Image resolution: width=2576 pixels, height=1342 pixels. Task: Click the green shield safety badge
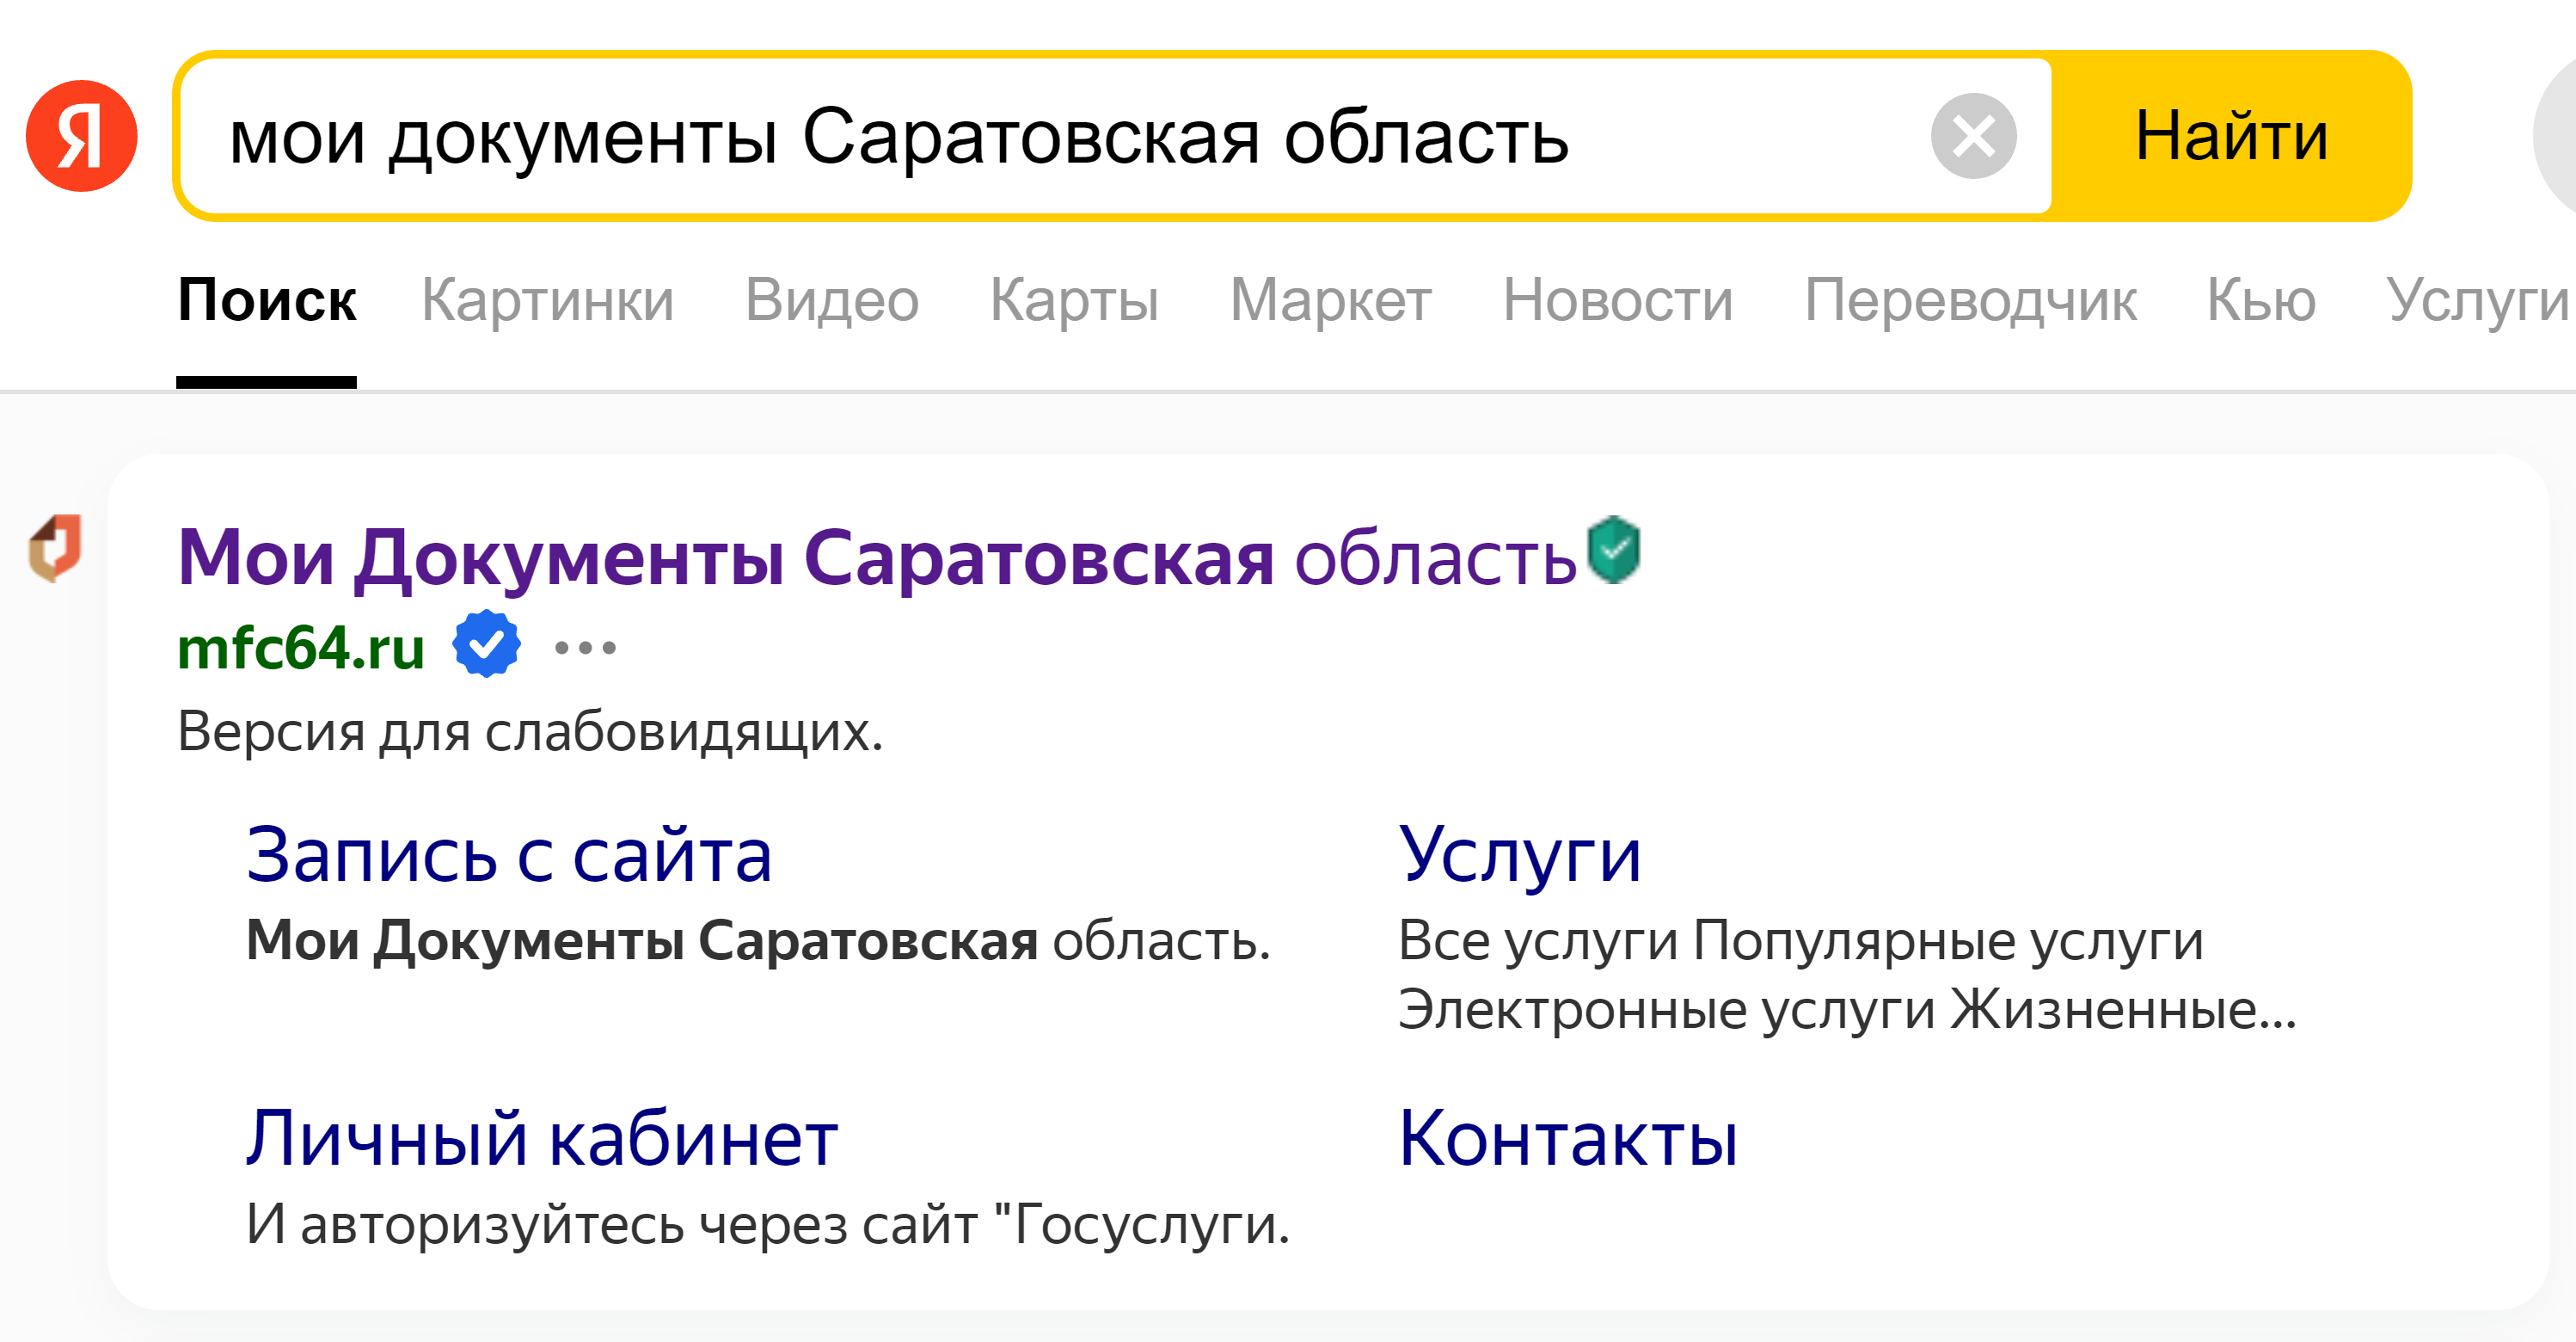(x=1614, y=550)
